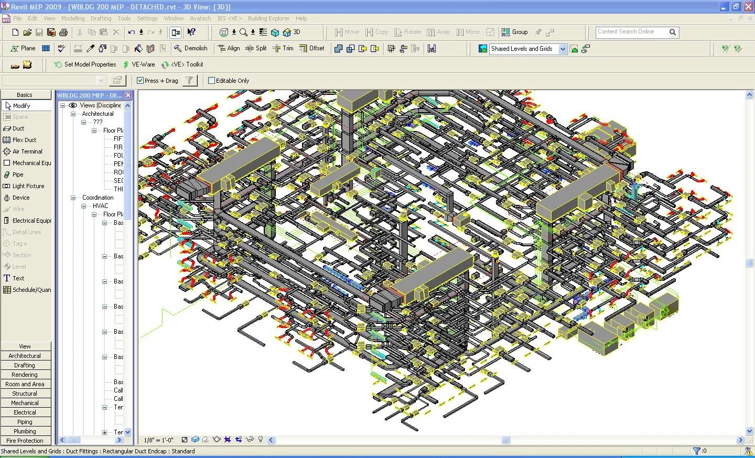Enable the Press + Drag option
755x458 pixels.
140,80
